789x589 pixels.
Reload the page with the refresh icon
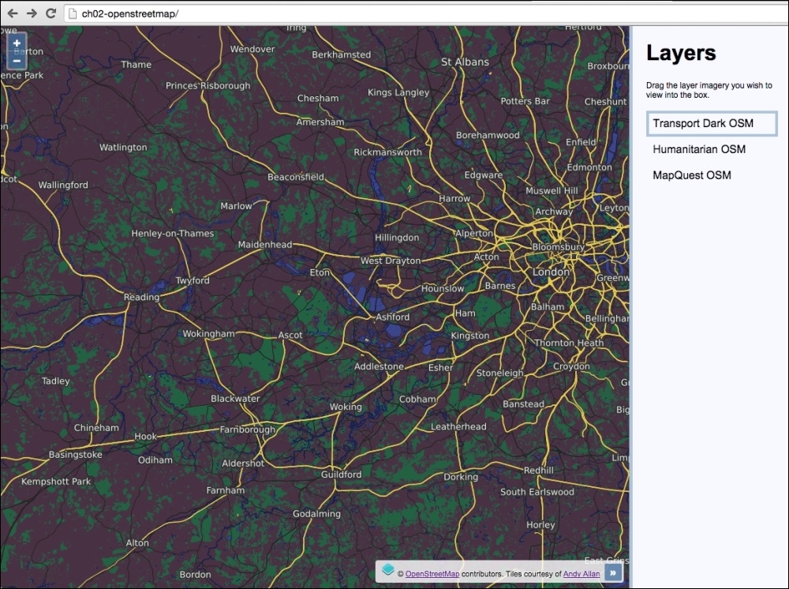pos(50,13)
